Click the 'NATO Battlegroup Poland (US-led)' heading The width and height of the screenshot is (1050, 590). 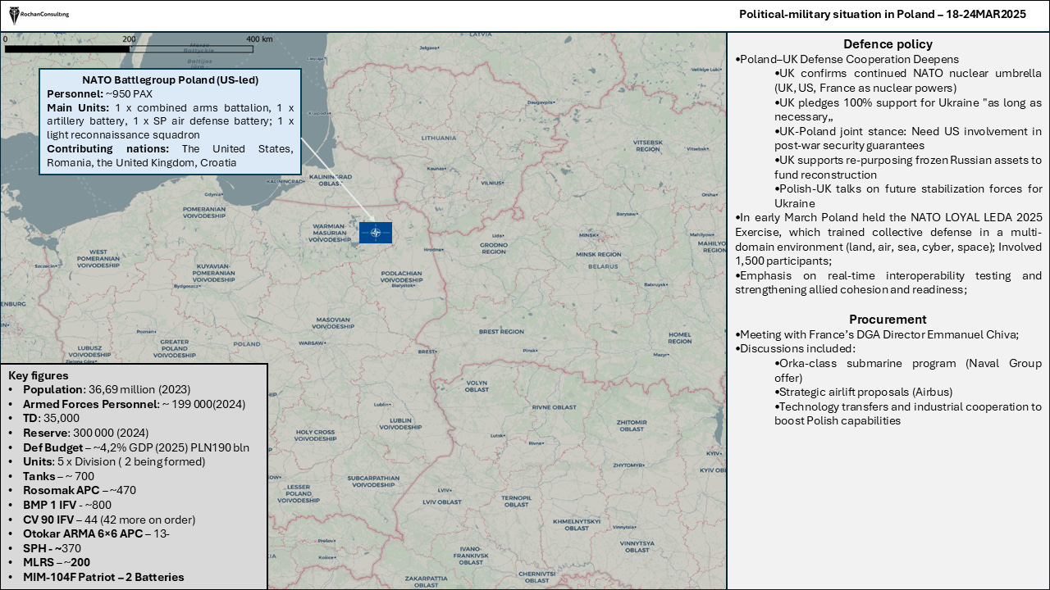coord(171,79)
